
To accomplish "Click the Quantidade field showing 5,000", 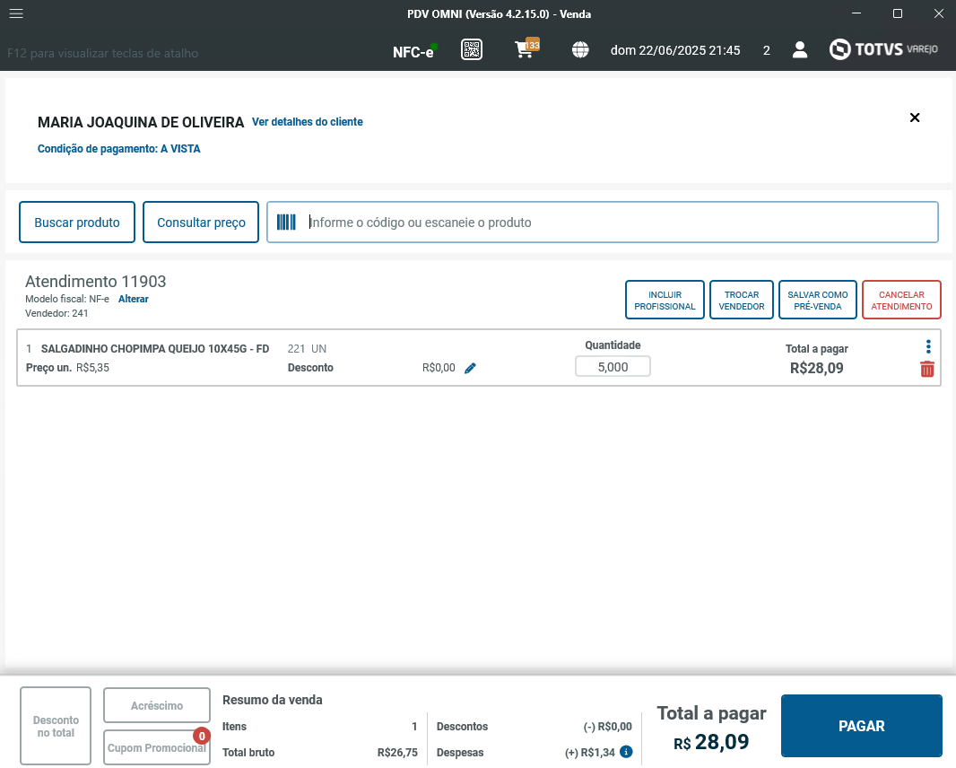I will (613, 367).
